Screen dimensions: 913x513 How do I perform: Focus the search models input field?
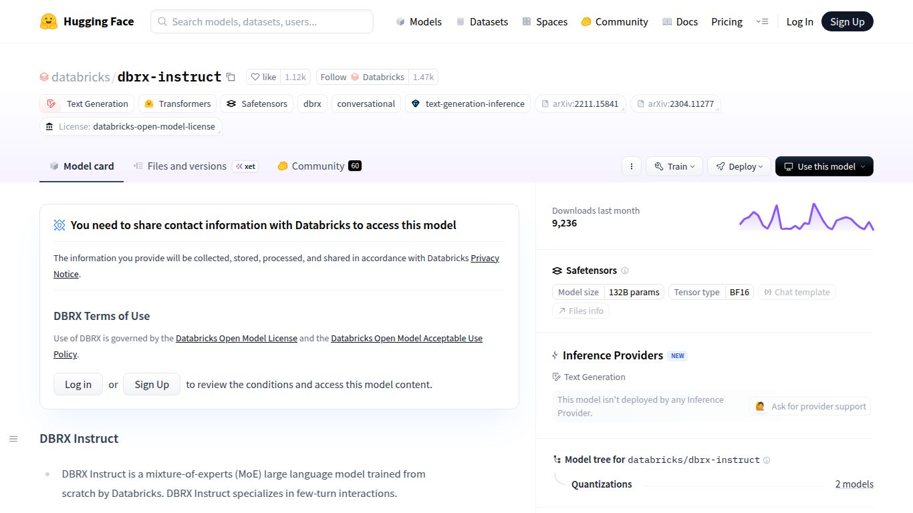[x=262, y=21]
